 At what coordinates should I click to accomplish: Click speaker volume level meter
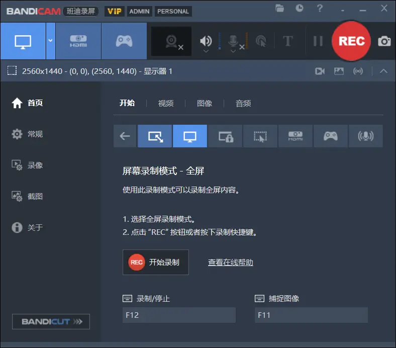click(220, 41)
